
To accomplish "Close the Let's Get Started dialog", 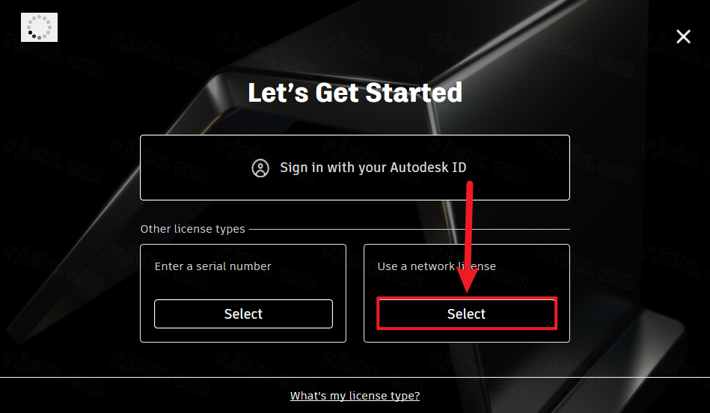I will click(x=683, y=37).
